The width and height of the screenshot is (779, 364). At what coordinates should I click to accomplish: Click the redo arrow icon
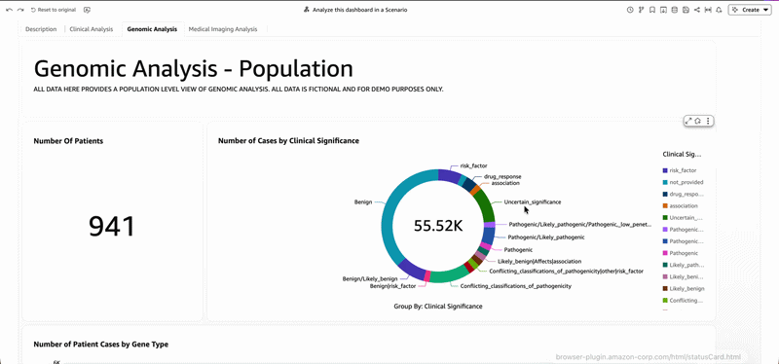(20, 10)
